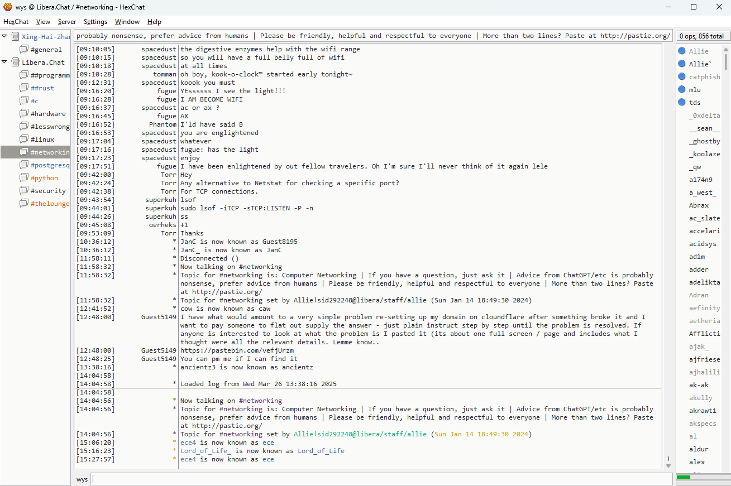Open the Settings menu
The image size is (731, 486).
(x=95, y=22)
